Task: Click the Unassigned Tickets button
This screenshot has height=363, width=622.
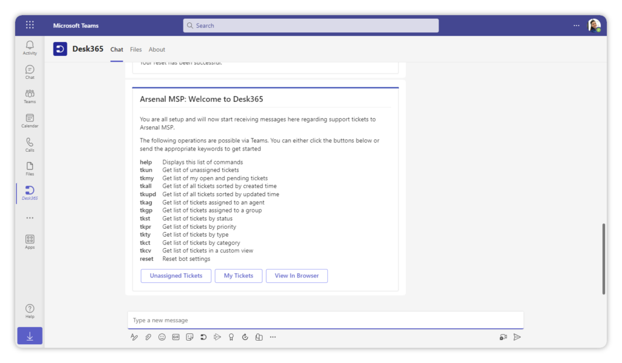Action: (x=176, y=276)
